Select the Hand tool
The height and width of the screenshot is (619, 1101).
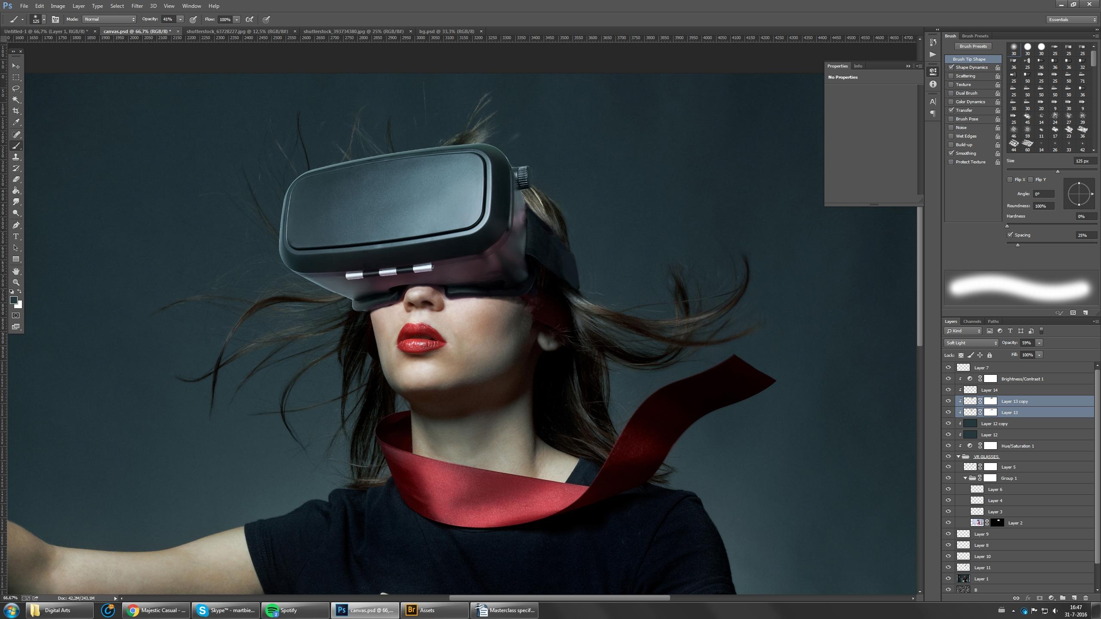pos(16,271)
